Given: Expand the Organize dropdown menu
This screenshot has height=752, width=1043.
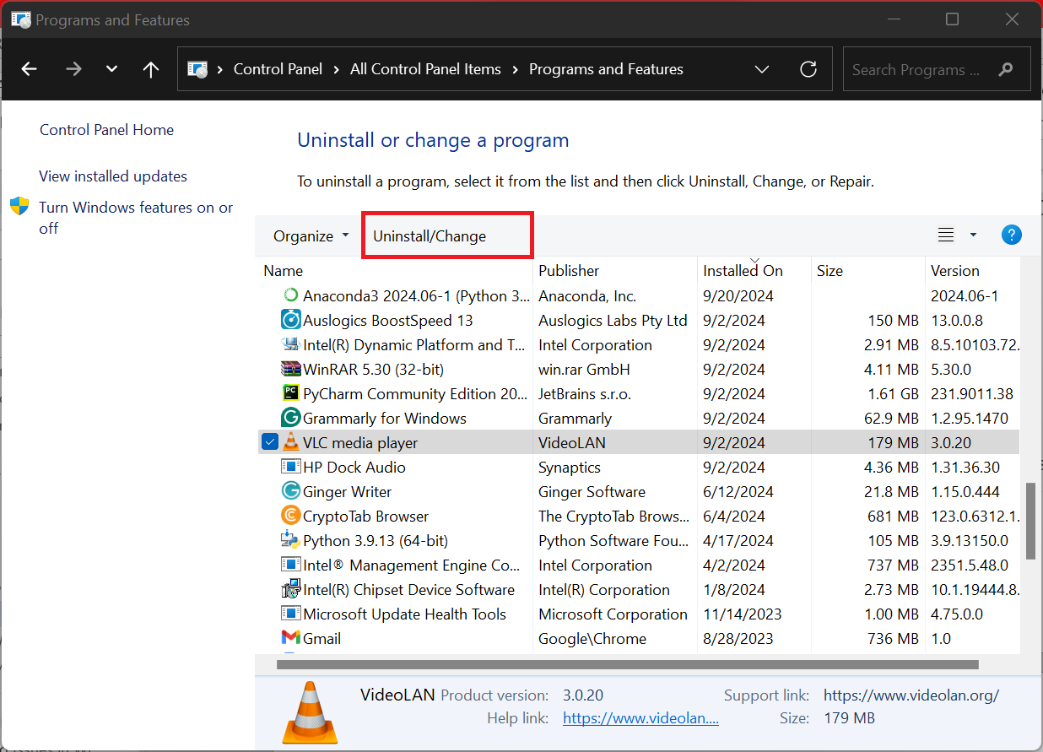Looking at the screenshot, I should coord(311,236).
